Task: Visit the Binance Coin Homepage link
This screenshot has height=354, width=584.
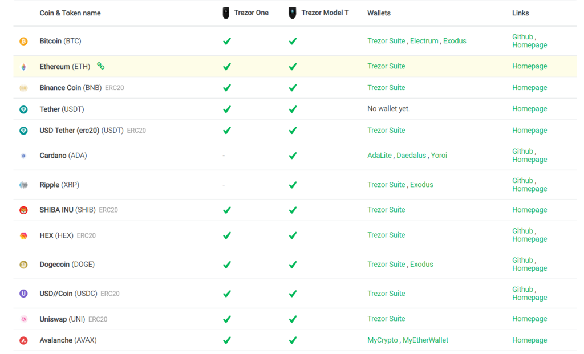Action: 530,88
